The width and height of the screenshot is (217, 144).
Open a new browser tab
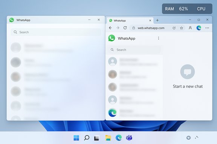click(x=157, y=20)
